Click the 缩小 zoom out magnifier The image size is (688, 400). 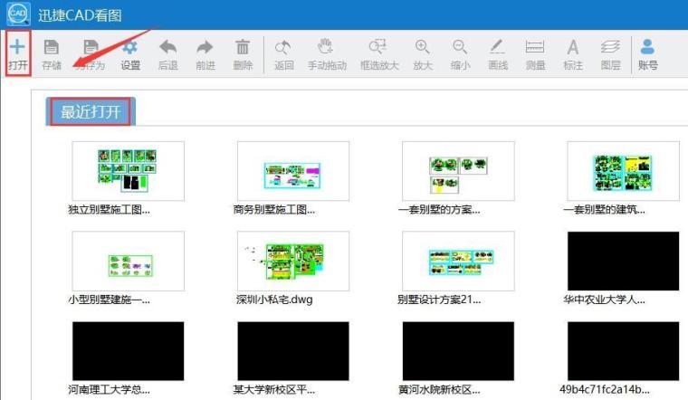click(460, 47)
